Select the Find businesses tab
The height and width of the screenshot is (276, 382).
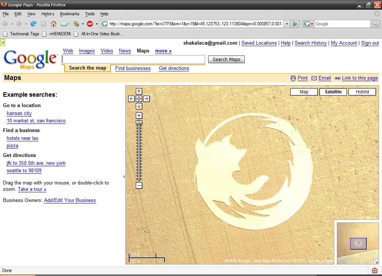(133, 68)
